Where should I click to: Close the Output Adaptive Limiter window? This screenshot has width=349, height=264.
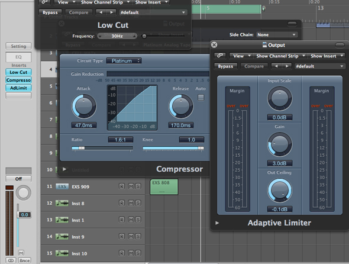tap(214, 45)
